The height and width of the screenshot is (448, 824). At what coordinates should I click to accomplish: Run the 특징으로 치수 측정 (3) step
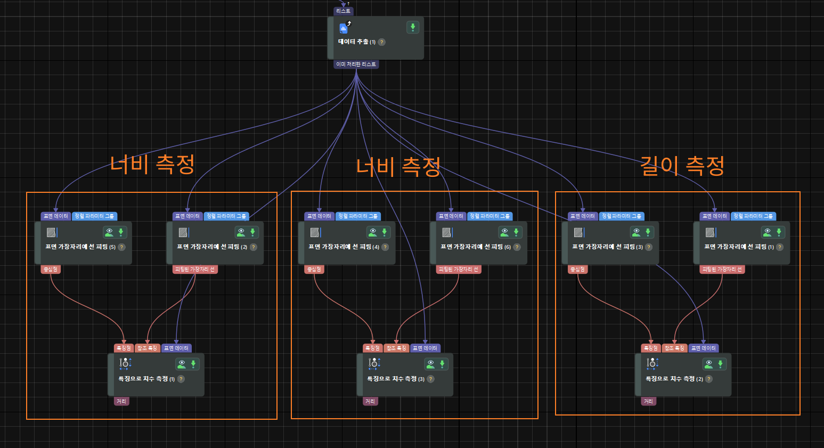[x=442, y=364]
